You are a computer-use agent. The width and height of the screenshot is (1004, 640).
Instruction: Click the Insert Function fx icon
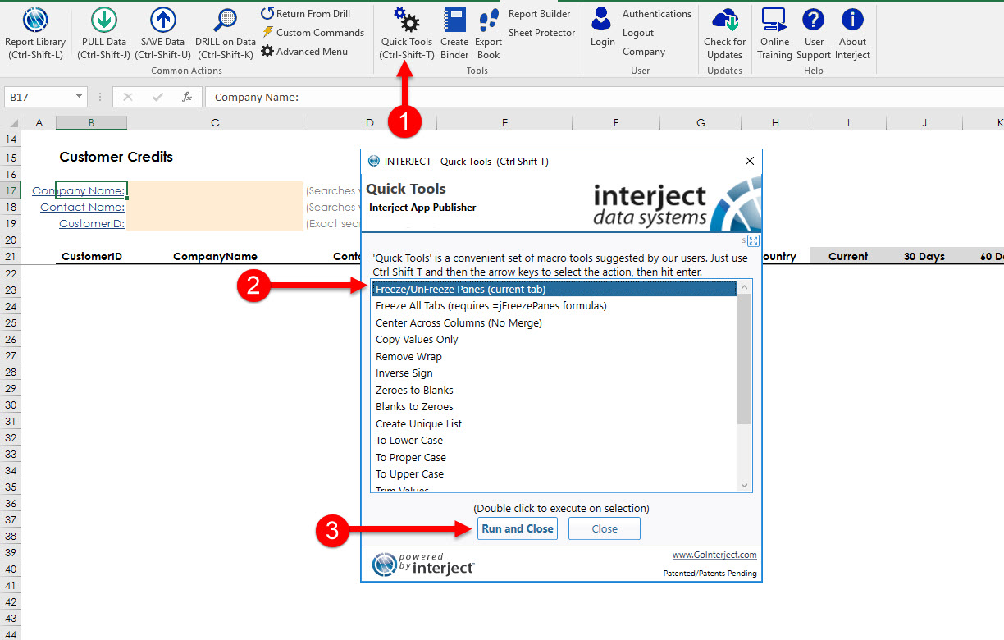187,97
